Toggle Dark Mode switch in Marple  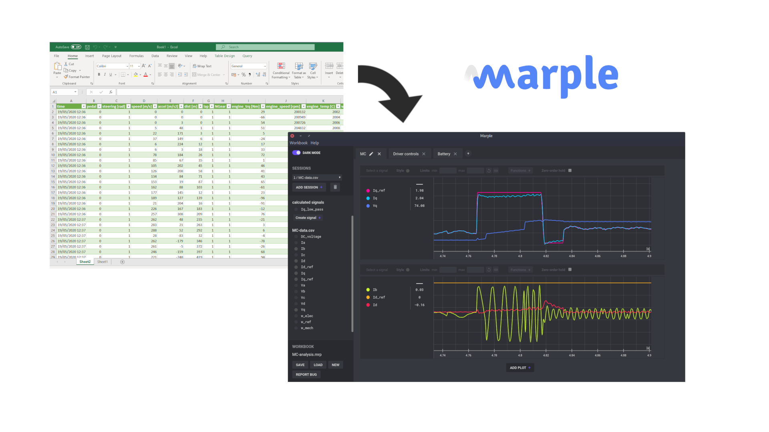(296, 153)
